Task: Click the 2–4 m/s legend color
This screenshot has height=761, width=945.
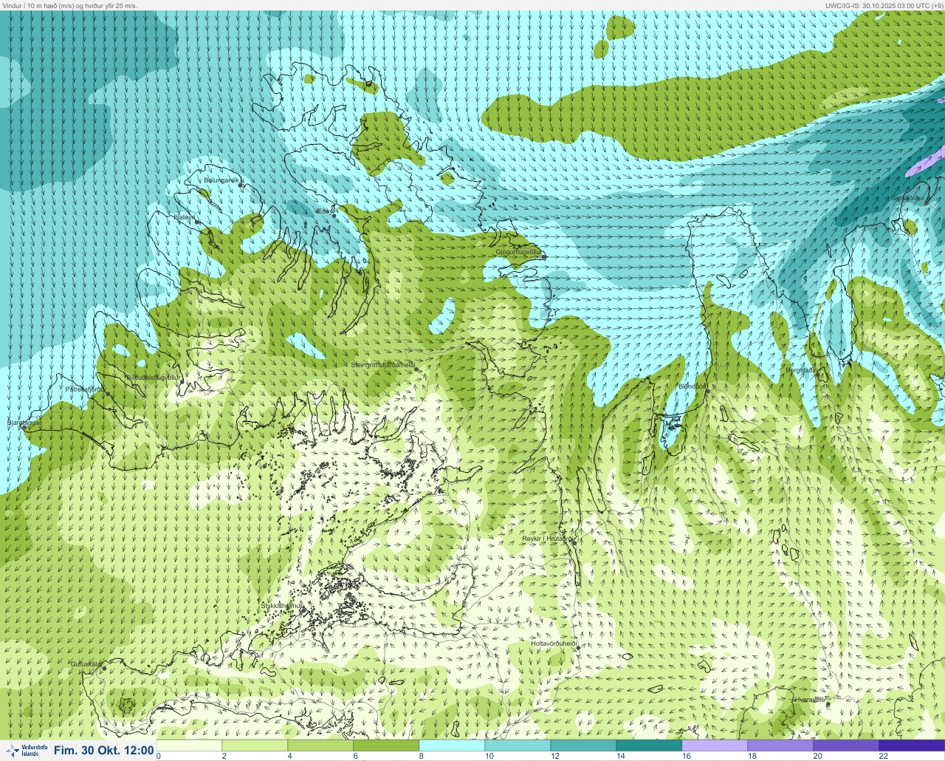Action: click(x=255, y=745)
